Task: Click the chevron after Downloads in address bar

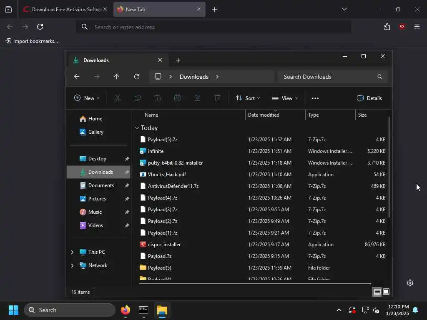Action: coord(217,77)
